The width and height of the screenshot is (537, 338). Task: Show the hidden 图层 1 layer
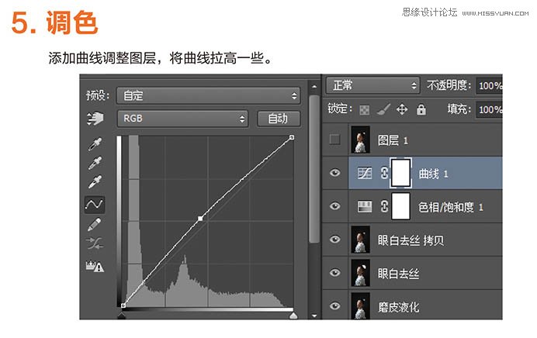point(334,140)
